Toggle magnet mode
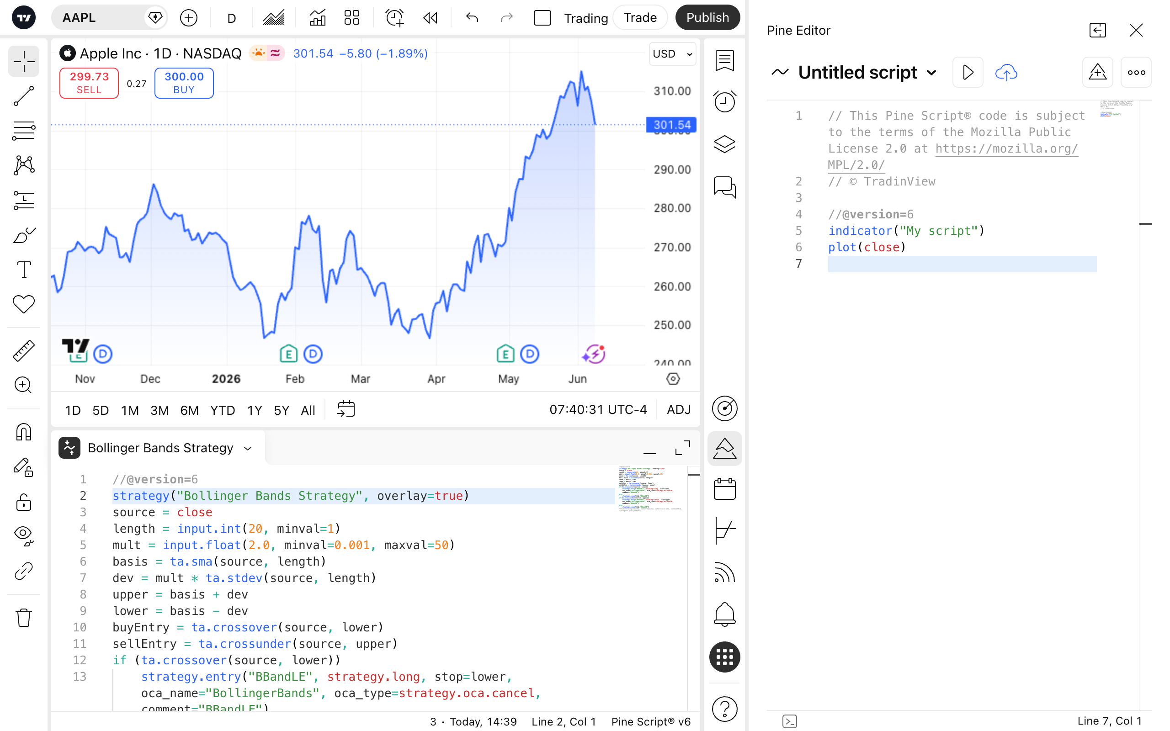1170x731 pixels. coord(24,432)
